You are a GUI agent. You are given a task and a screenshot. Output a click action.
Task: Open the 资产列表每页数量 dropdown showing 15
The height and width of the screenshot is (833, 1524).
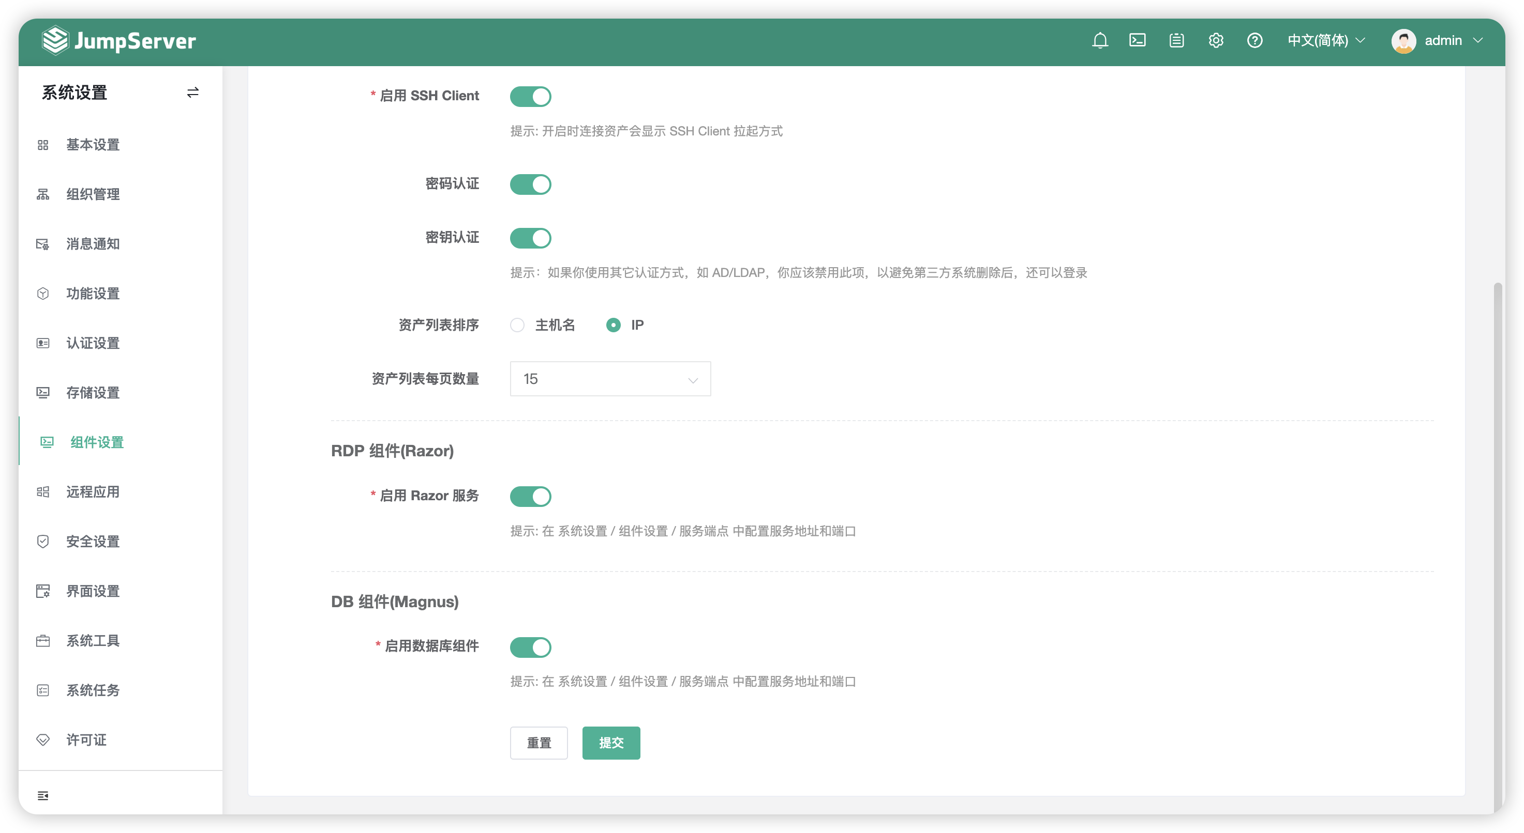[x=610, y=379]
